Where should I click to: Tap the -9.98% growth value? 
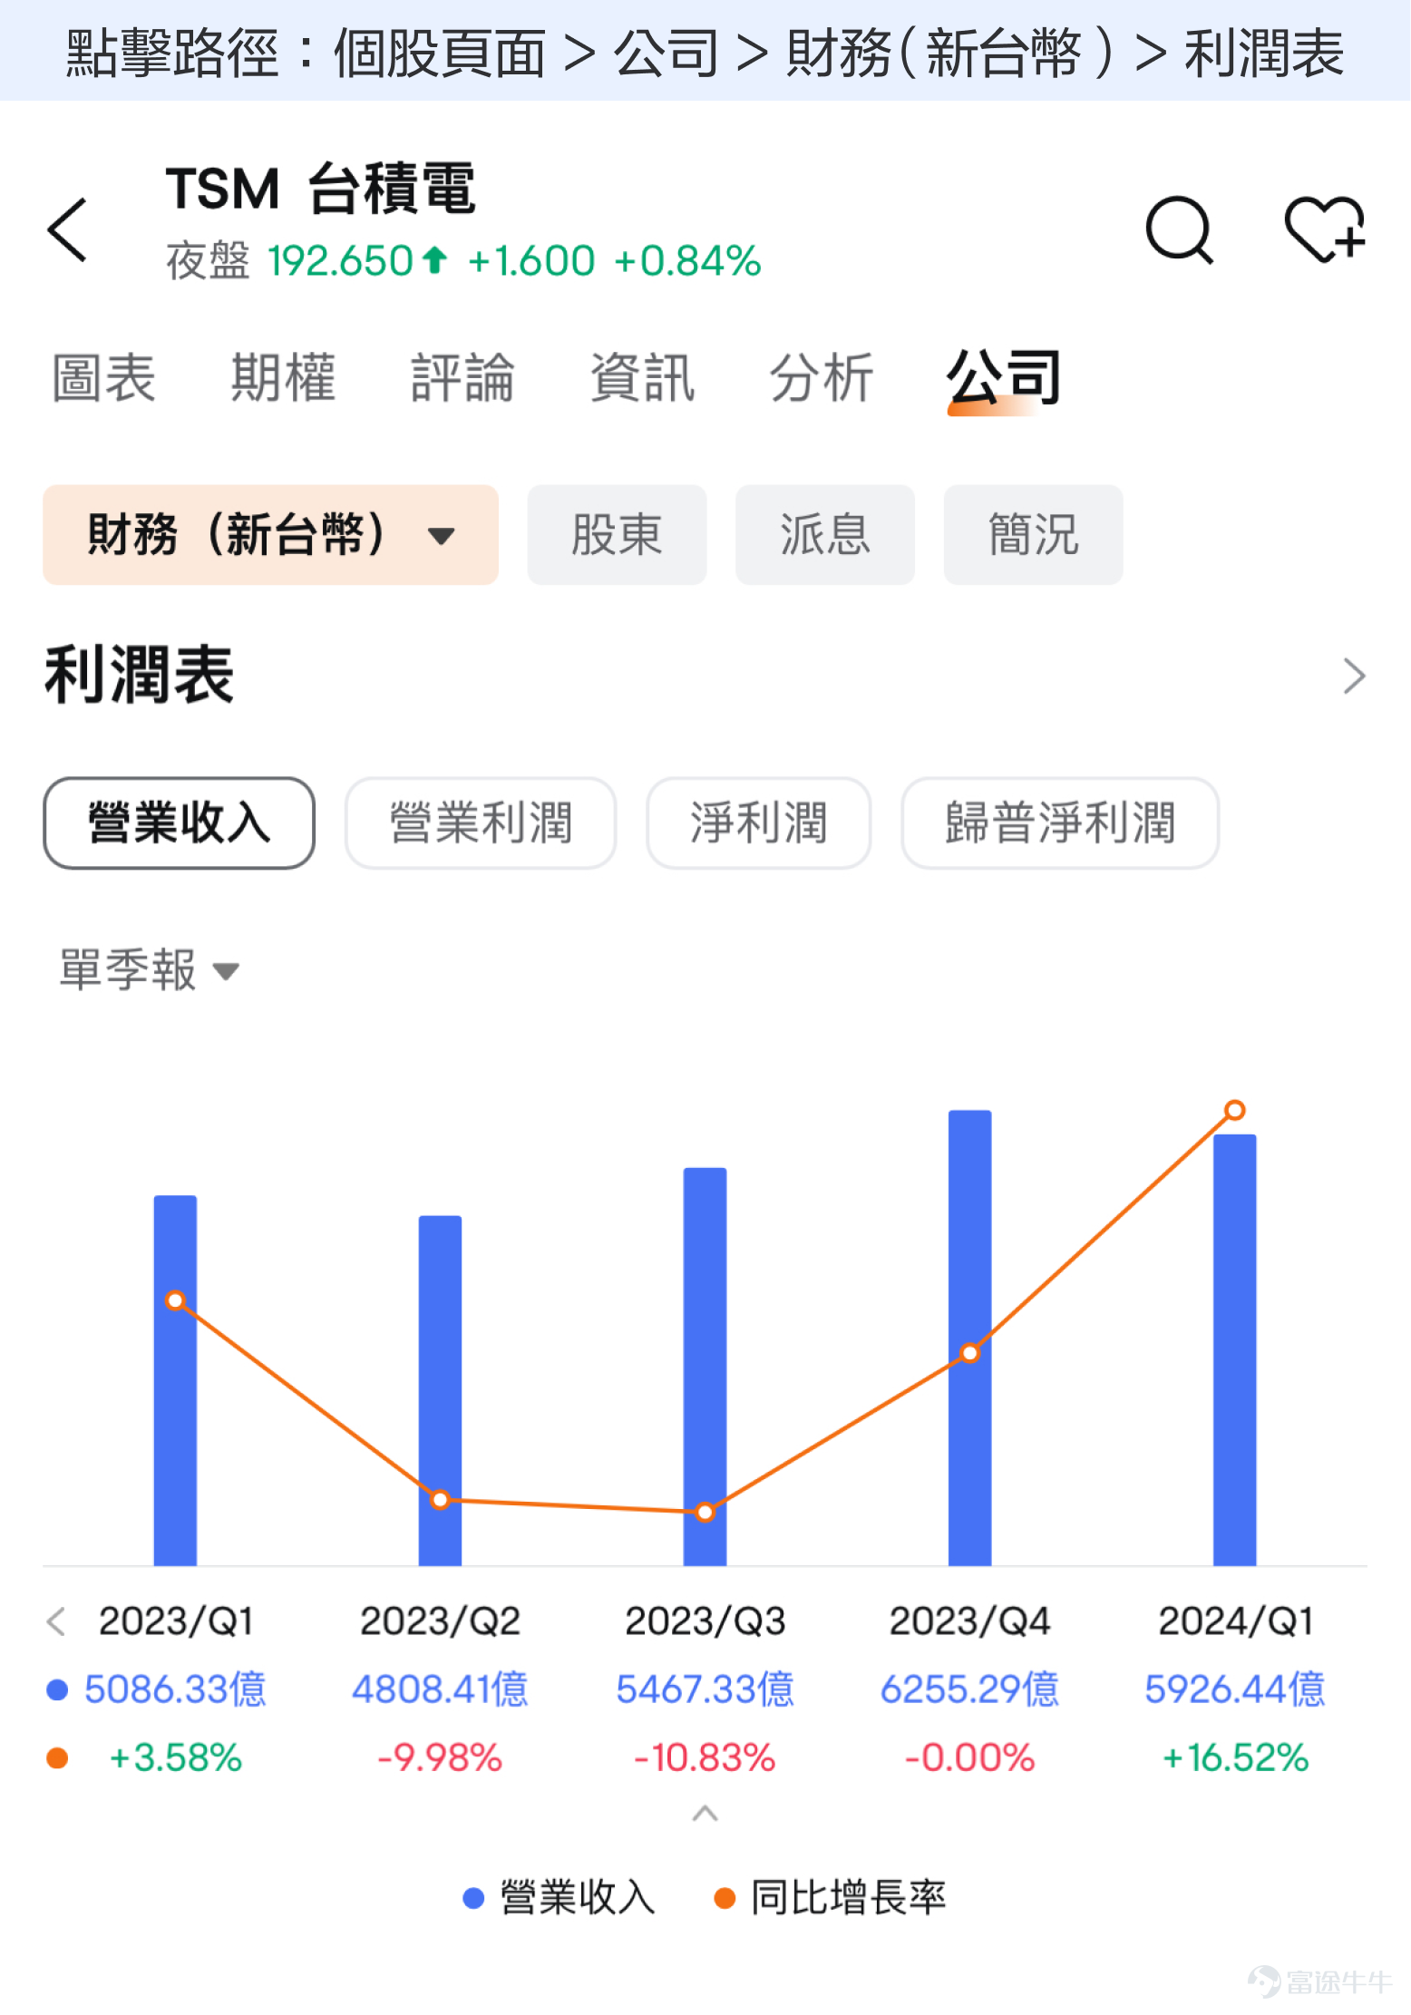(x=440, y=1757)
